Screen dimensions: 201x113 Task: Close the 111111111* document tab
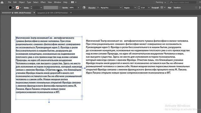point(34,13)
